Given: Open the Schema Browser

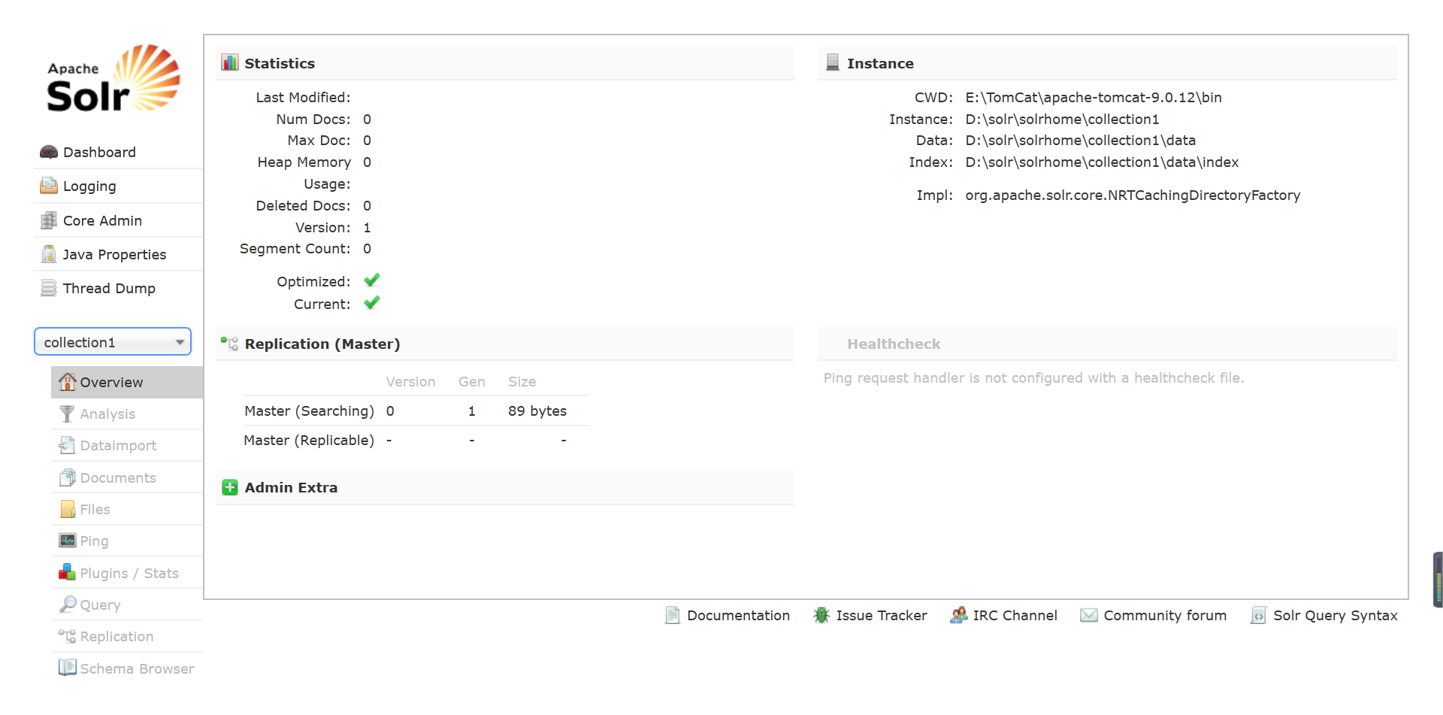Looking at the screenshot, I should point(137,668).
